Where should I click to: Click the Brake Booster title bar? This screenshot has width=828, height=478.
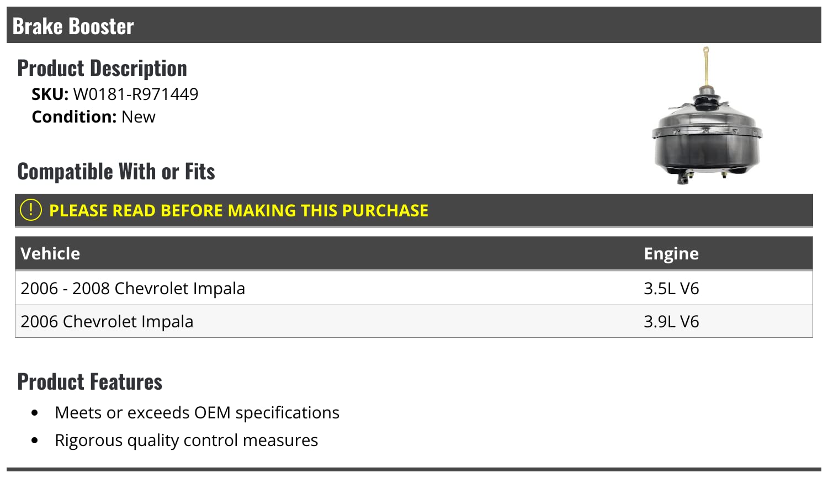[x=413, y=25]
